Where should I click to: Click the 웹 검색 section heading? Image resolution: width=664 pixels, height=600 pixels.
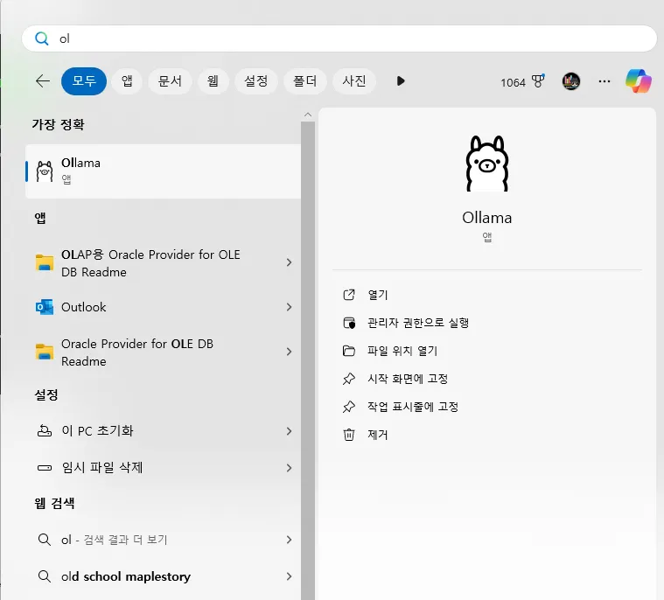(x=54, y=503)
